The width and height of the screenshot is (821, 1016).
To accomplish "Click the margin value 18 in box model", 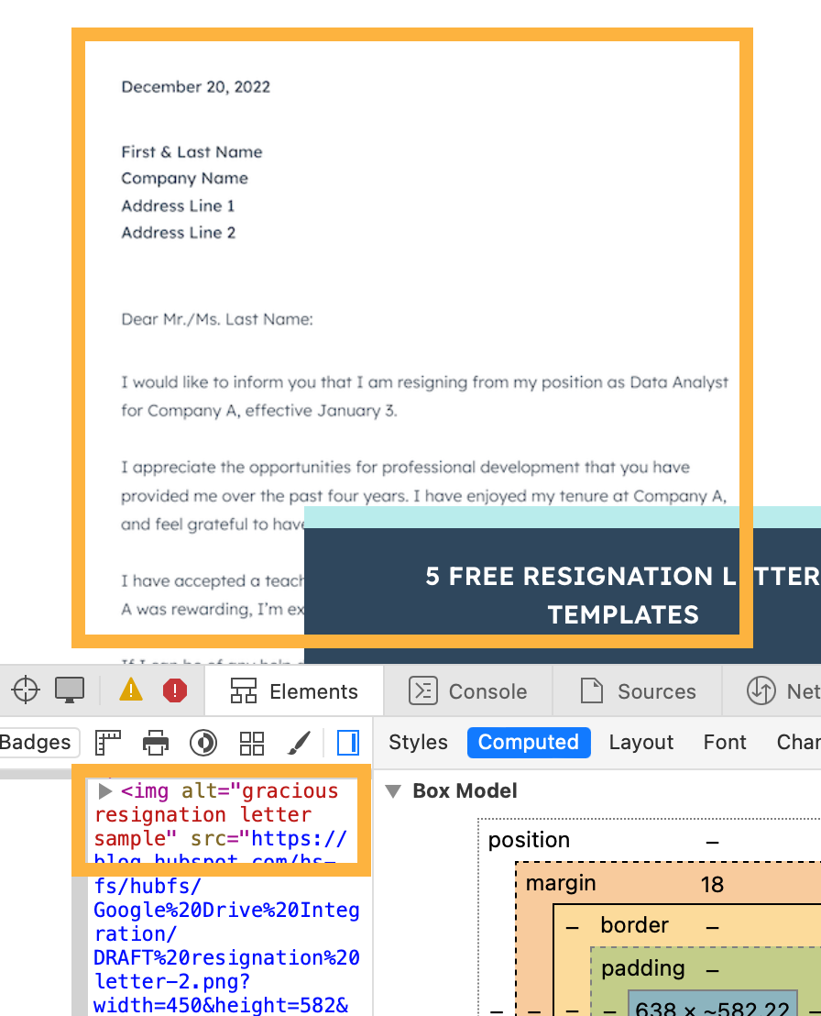I will pos(712,884).
